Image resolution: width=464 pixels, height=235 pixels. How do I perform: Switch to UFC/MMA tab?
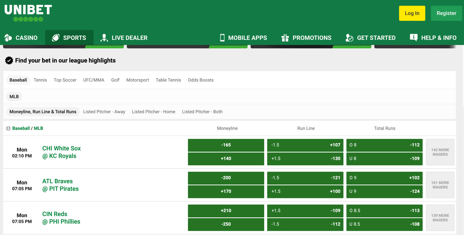point(94,80)
